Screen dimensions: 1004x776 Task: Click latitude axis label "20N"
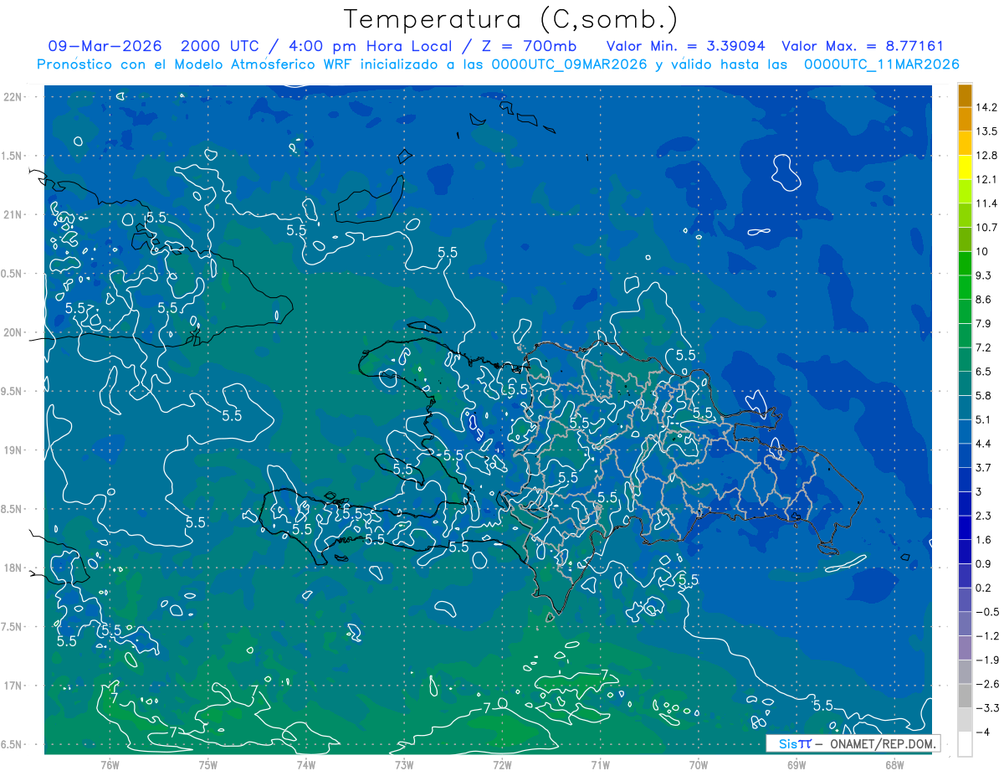[13, 332]
